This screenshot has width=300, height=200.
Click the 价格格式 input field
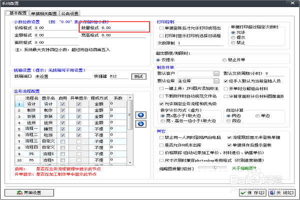click(x=56, y=28)
